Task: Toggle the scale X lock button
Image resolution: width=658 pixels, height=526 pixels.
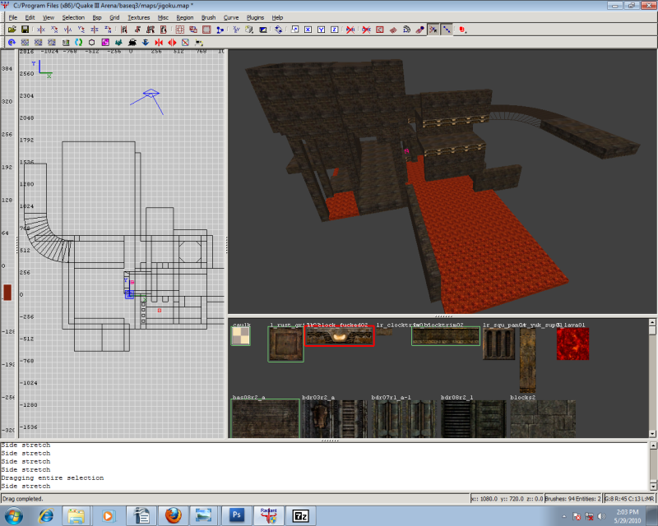Action: click(308, 30)
